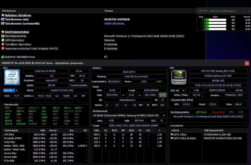Click the Intel Core i5-4670K name field
The width and height of the screenshot is (251, 165).
45,71
